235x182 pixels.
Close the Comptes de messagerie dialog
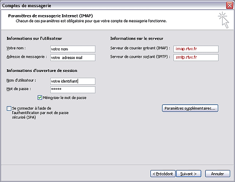point(229,6)
